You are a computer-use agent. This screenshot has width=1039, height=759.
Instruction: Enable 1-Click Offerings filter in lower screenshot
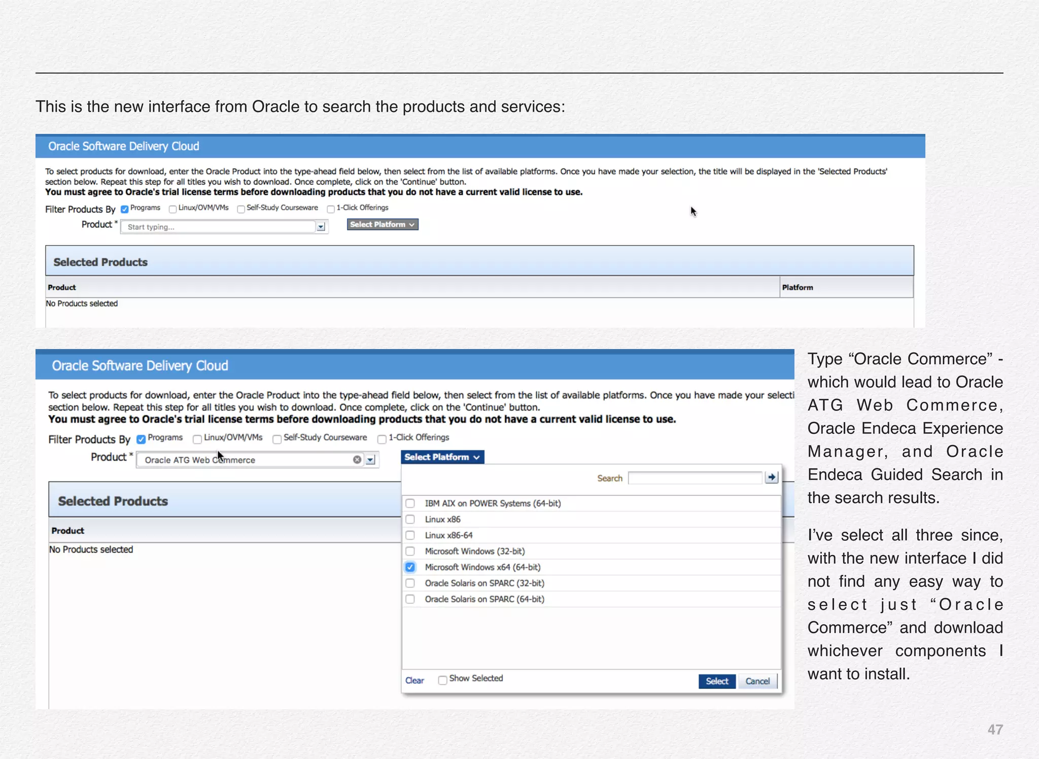click(382, 439)
